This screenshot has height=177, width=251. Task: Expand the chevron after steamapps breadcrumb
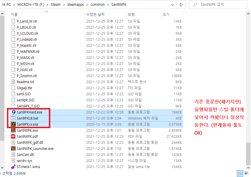click(87, 5)
